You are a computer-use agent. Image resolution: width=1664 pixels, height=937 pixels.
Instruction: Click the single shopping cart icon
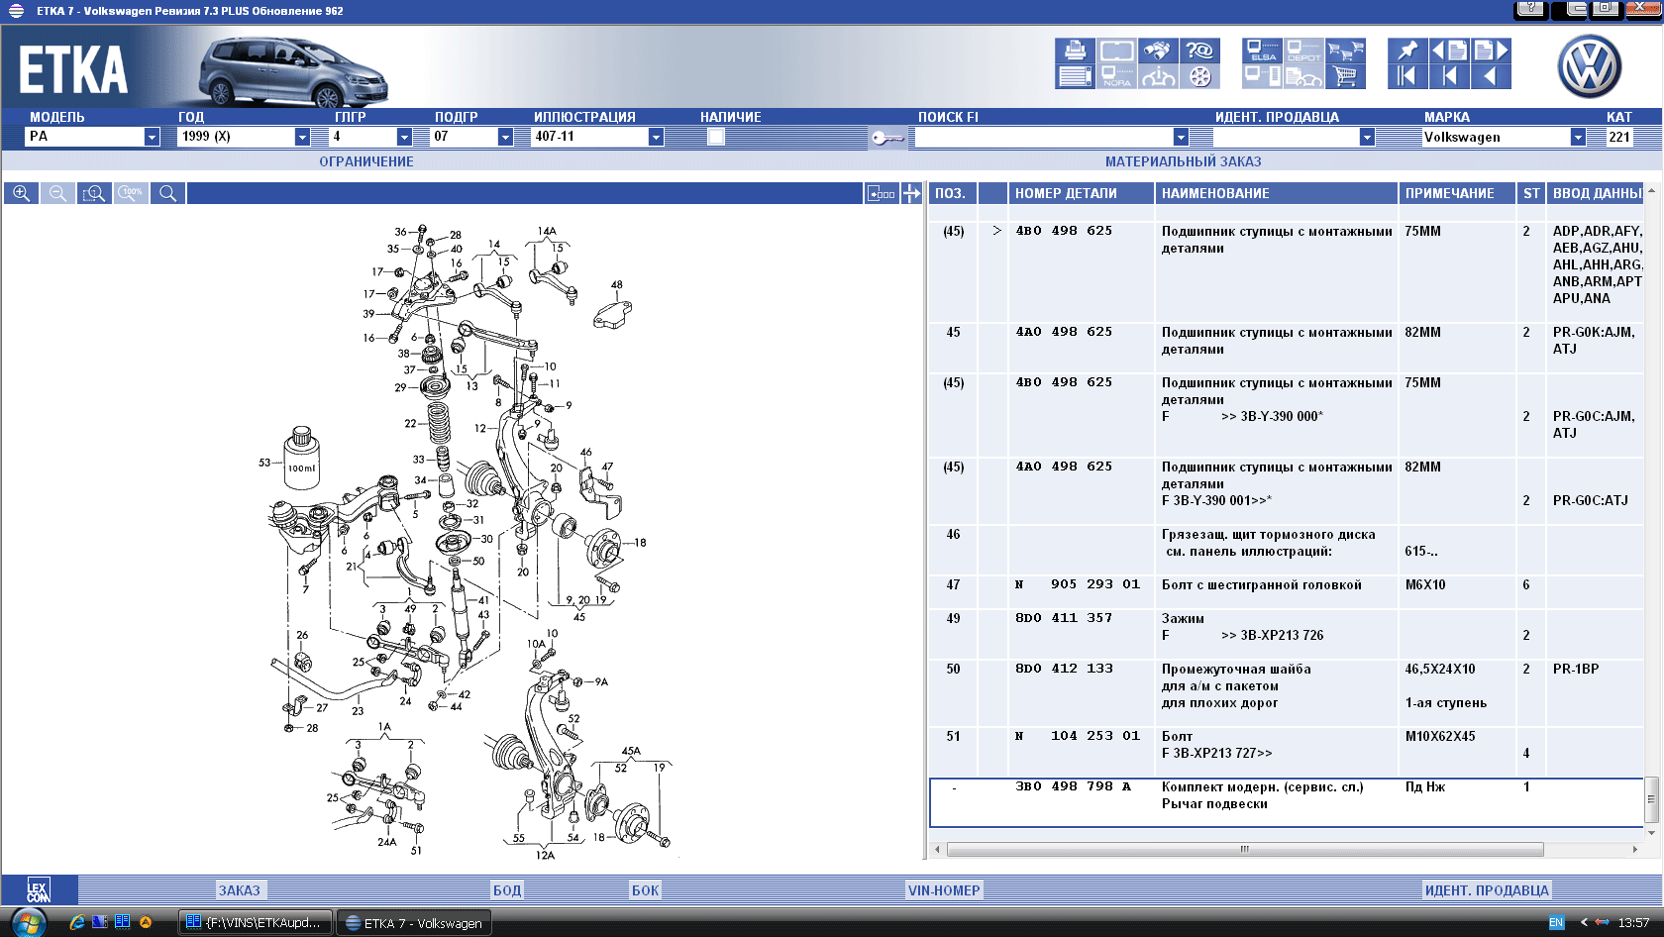1346,76
